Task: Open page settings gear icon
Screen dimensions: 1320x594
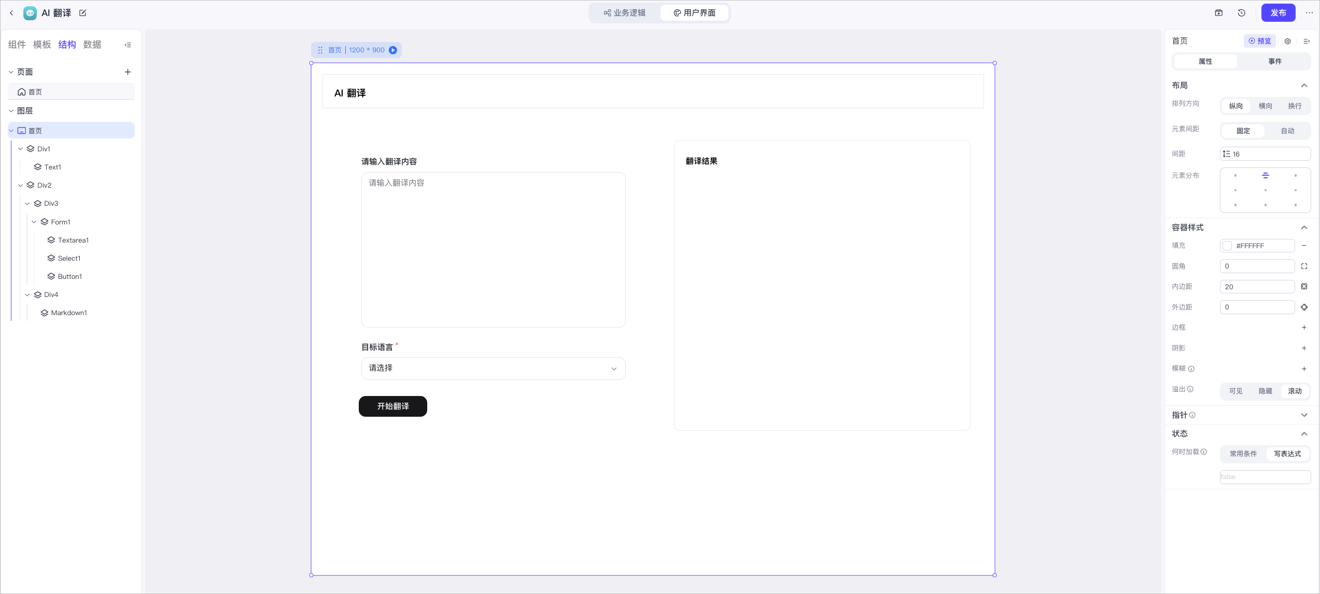Action: 1288,41
